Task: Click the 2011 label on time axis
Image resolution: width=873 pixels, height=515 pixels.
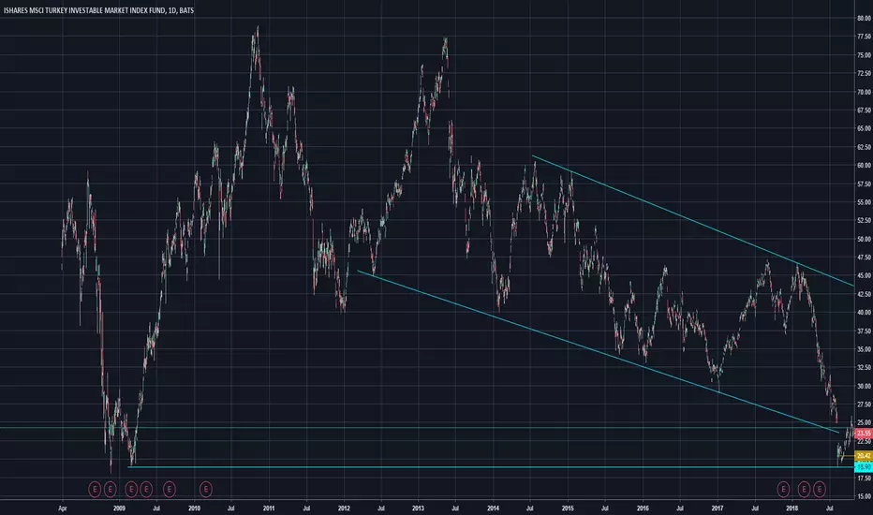Action: [269, 508]
